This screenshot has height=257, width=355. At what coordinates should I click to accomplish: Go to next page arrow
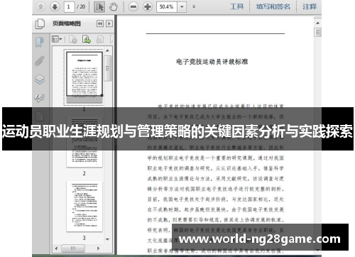[x=55, y=6]
